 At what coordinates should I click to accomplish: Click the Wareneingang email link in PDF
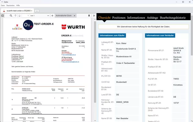click(x=71, y=62)
